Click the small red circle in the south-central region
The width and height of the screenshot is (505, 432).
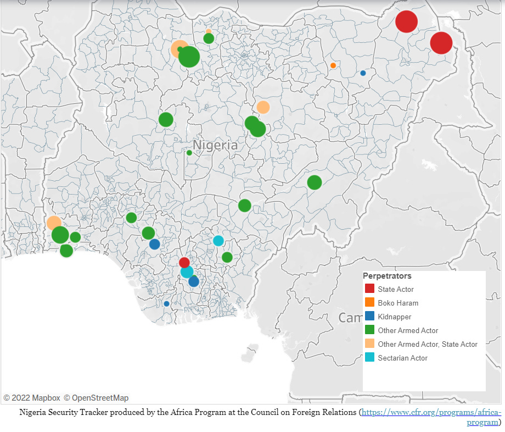point(184,263)
